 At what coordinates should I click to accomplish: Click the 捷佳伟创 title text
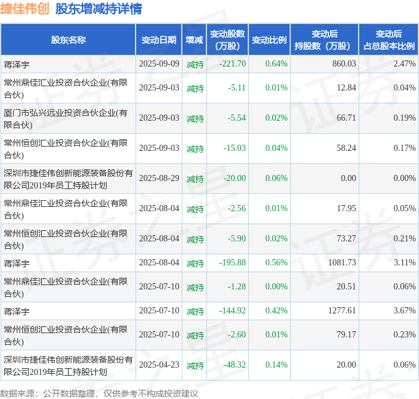click(x=25, y=9)
